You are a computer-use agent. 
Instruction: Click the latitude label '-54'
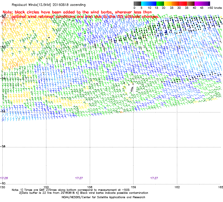3,78
